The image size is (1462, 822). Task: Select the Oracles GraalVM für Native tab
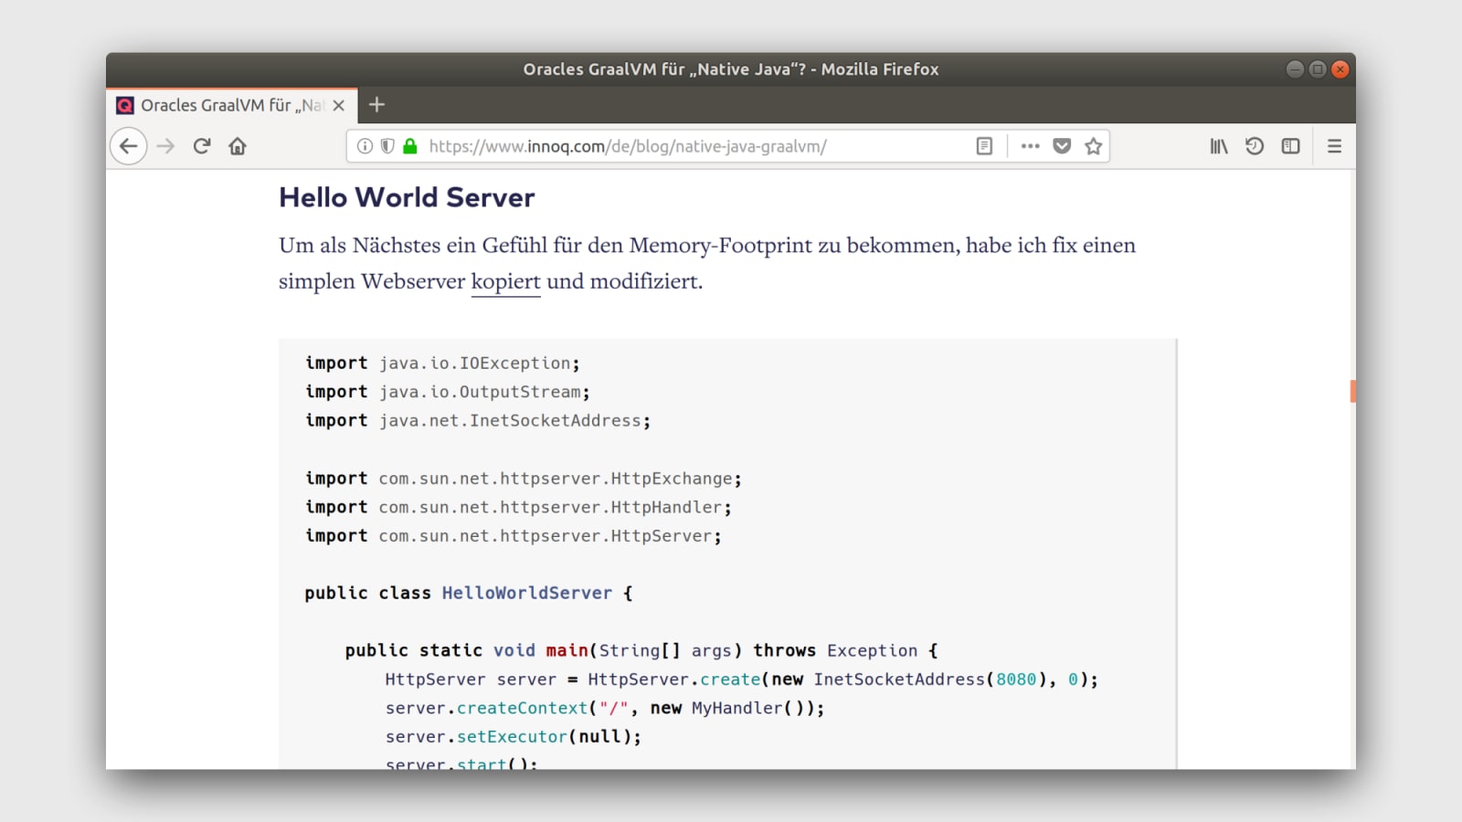(x=232, y=105)
